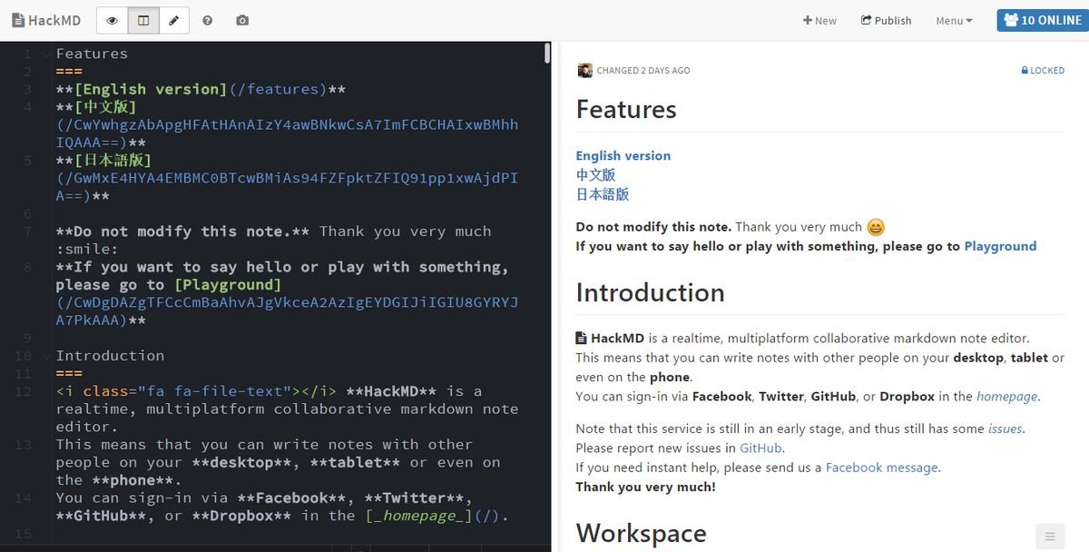Click the file-text icon beside HackMD heading
This screenshot has height=552, width=1089.
[x=582, y=337]
